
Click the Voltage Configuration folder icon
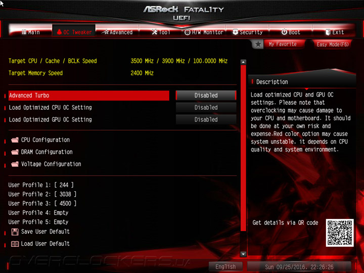pos(15,164)
